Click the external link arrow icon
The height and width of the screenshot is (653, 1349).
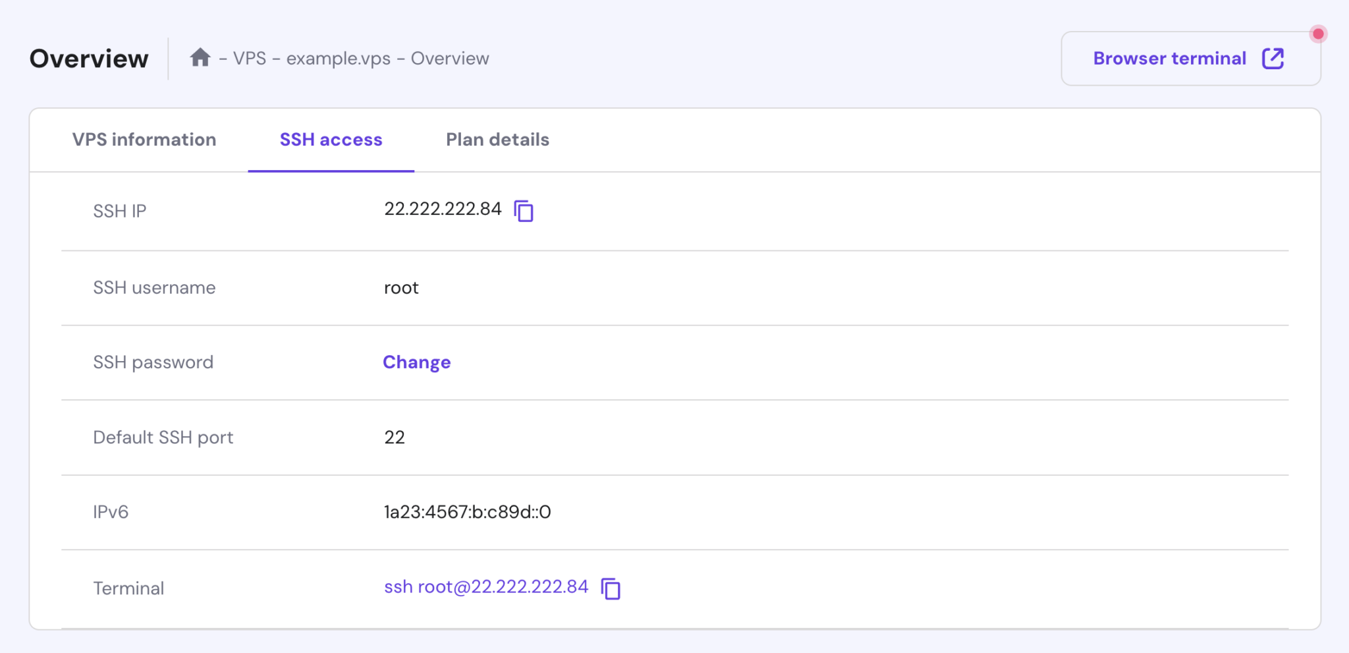pos(1273,59)
